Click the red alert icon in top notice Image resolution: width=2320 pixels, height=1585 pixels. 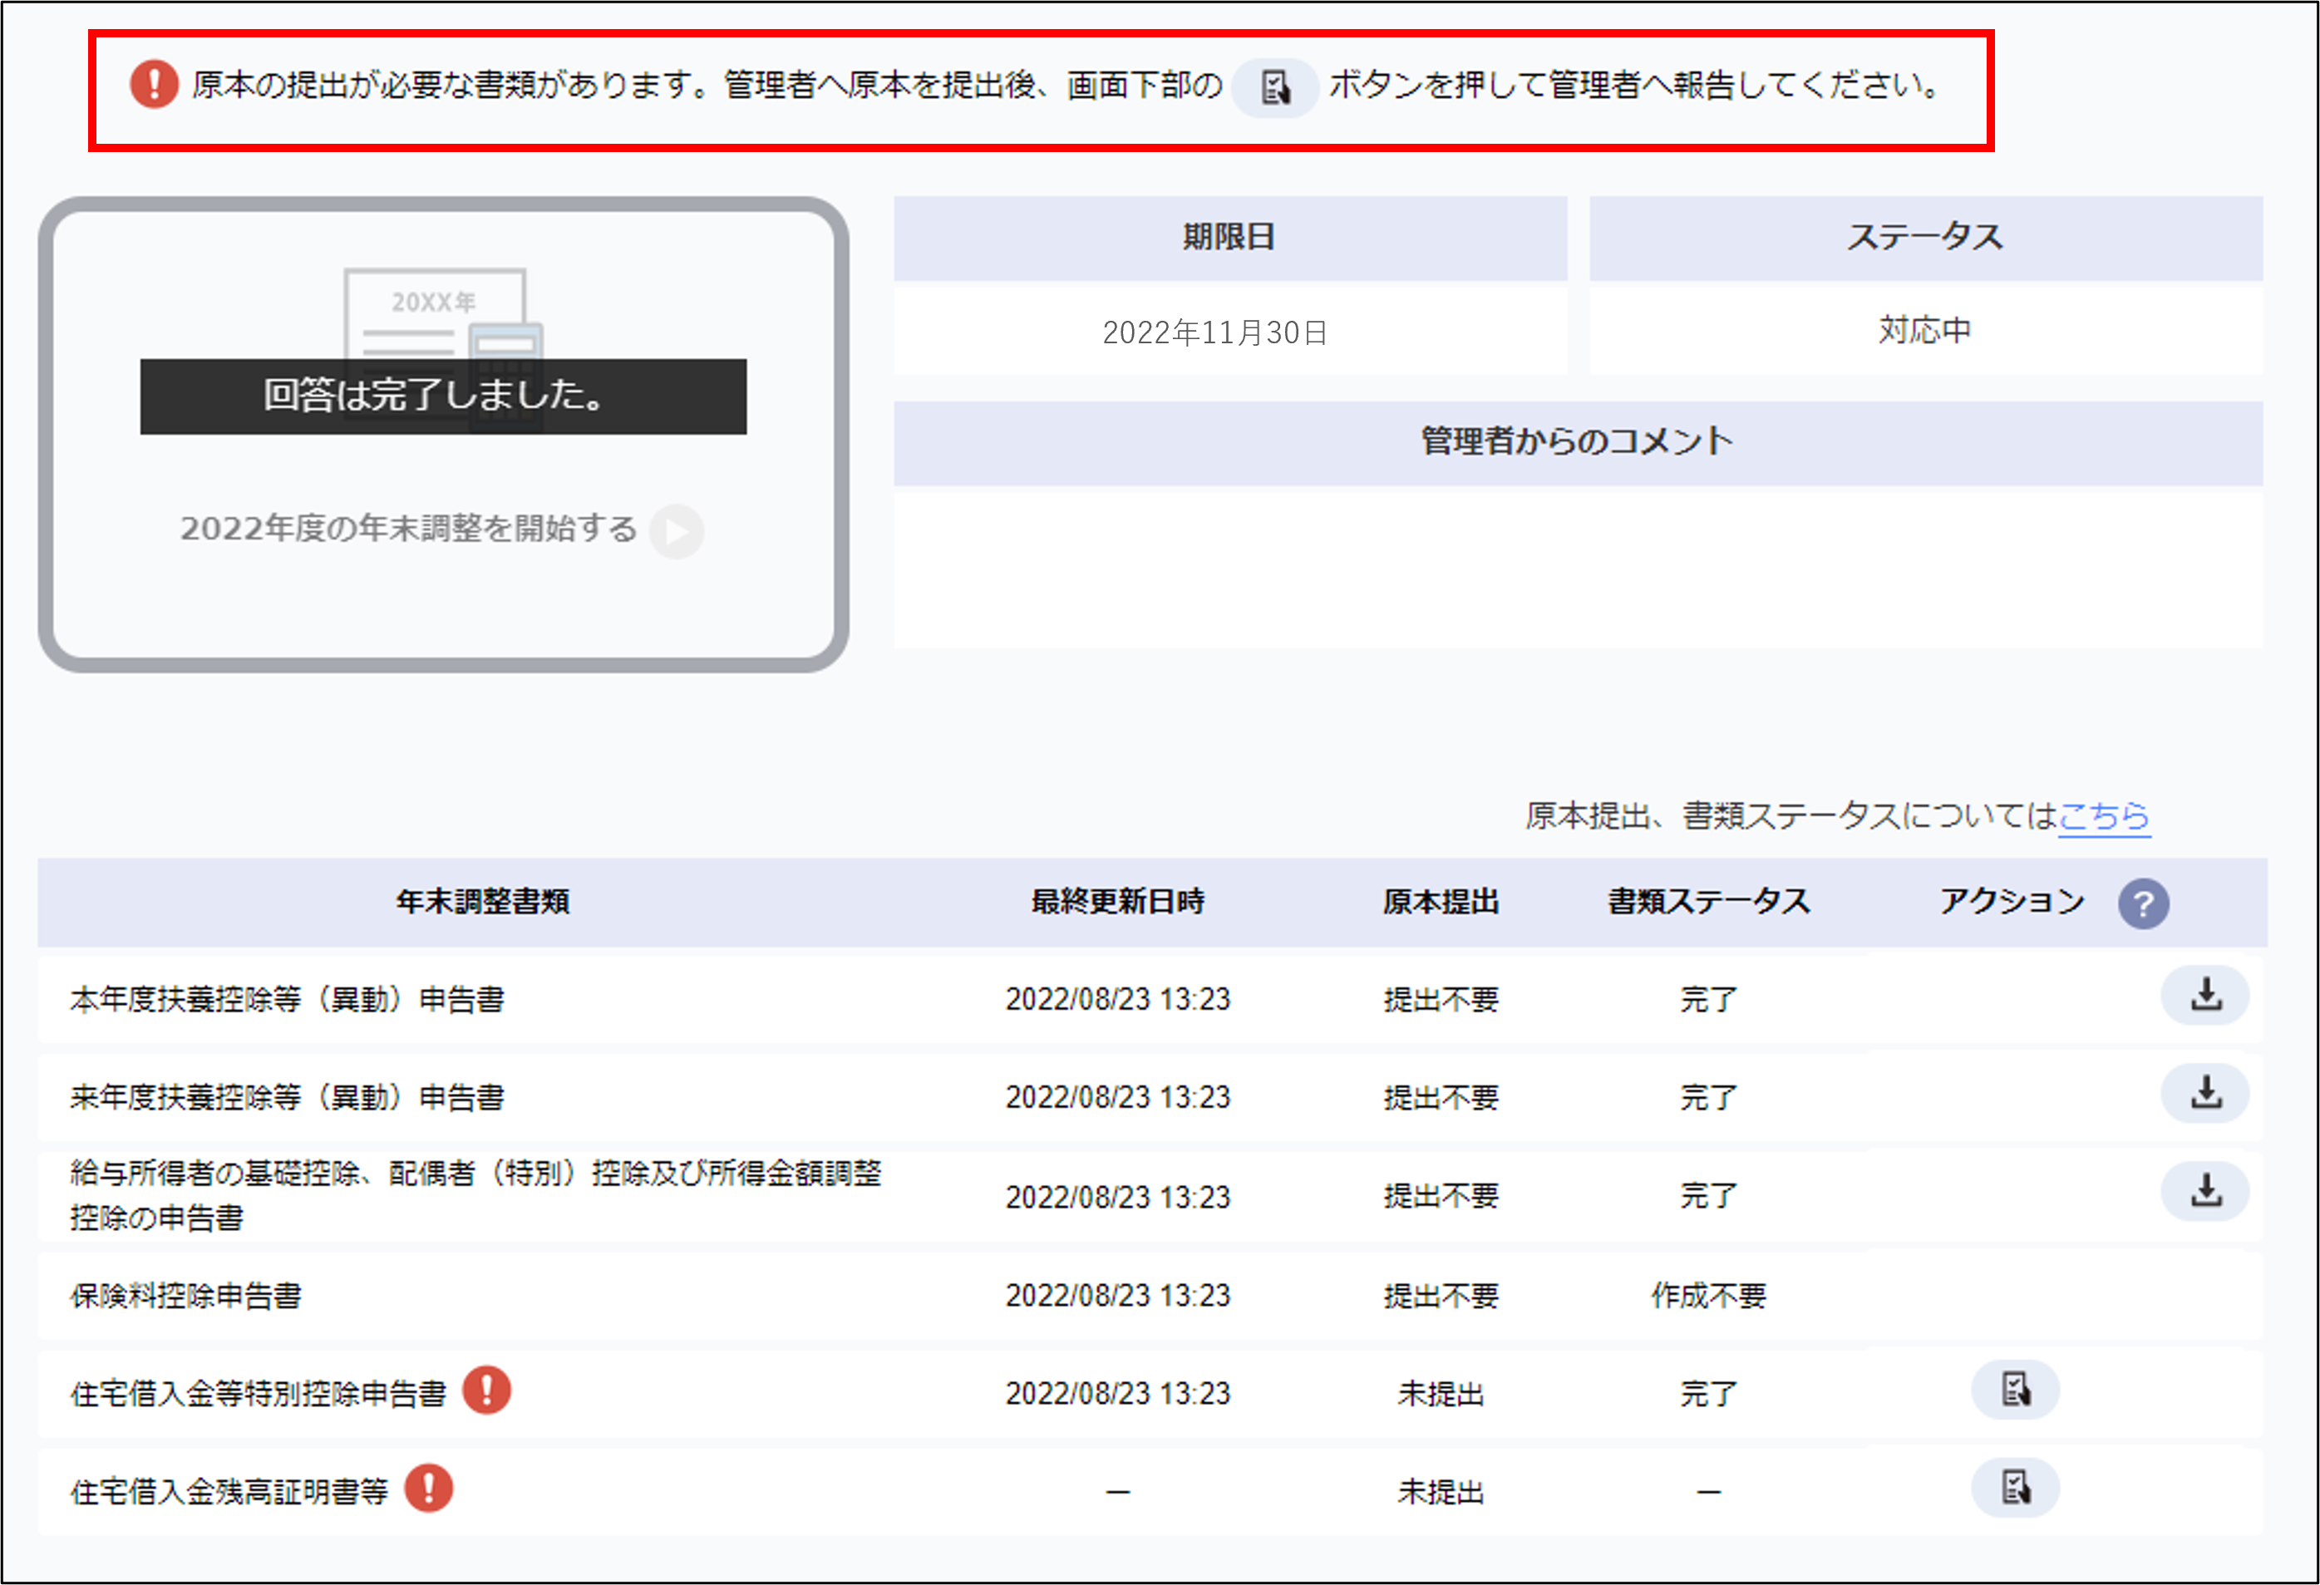(154, 85)
